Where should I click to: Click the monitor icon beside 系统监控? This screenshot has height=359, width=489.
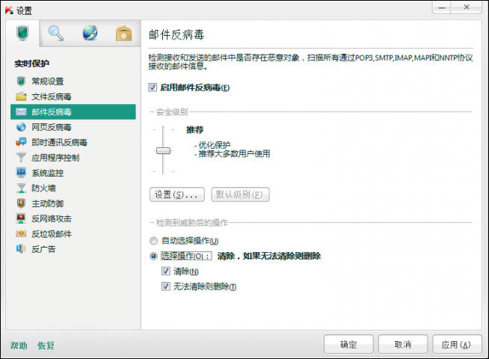coord(21,173)
